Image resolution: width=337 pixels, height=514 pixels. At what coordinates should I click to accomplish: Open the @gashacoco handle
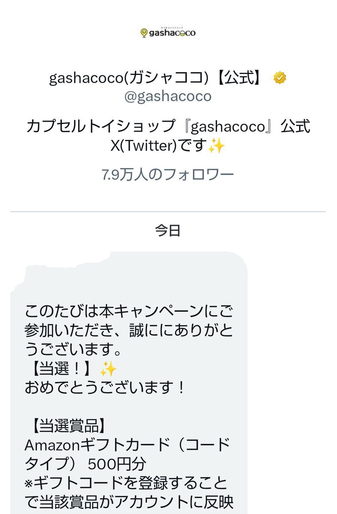click(x=168, y=96)
